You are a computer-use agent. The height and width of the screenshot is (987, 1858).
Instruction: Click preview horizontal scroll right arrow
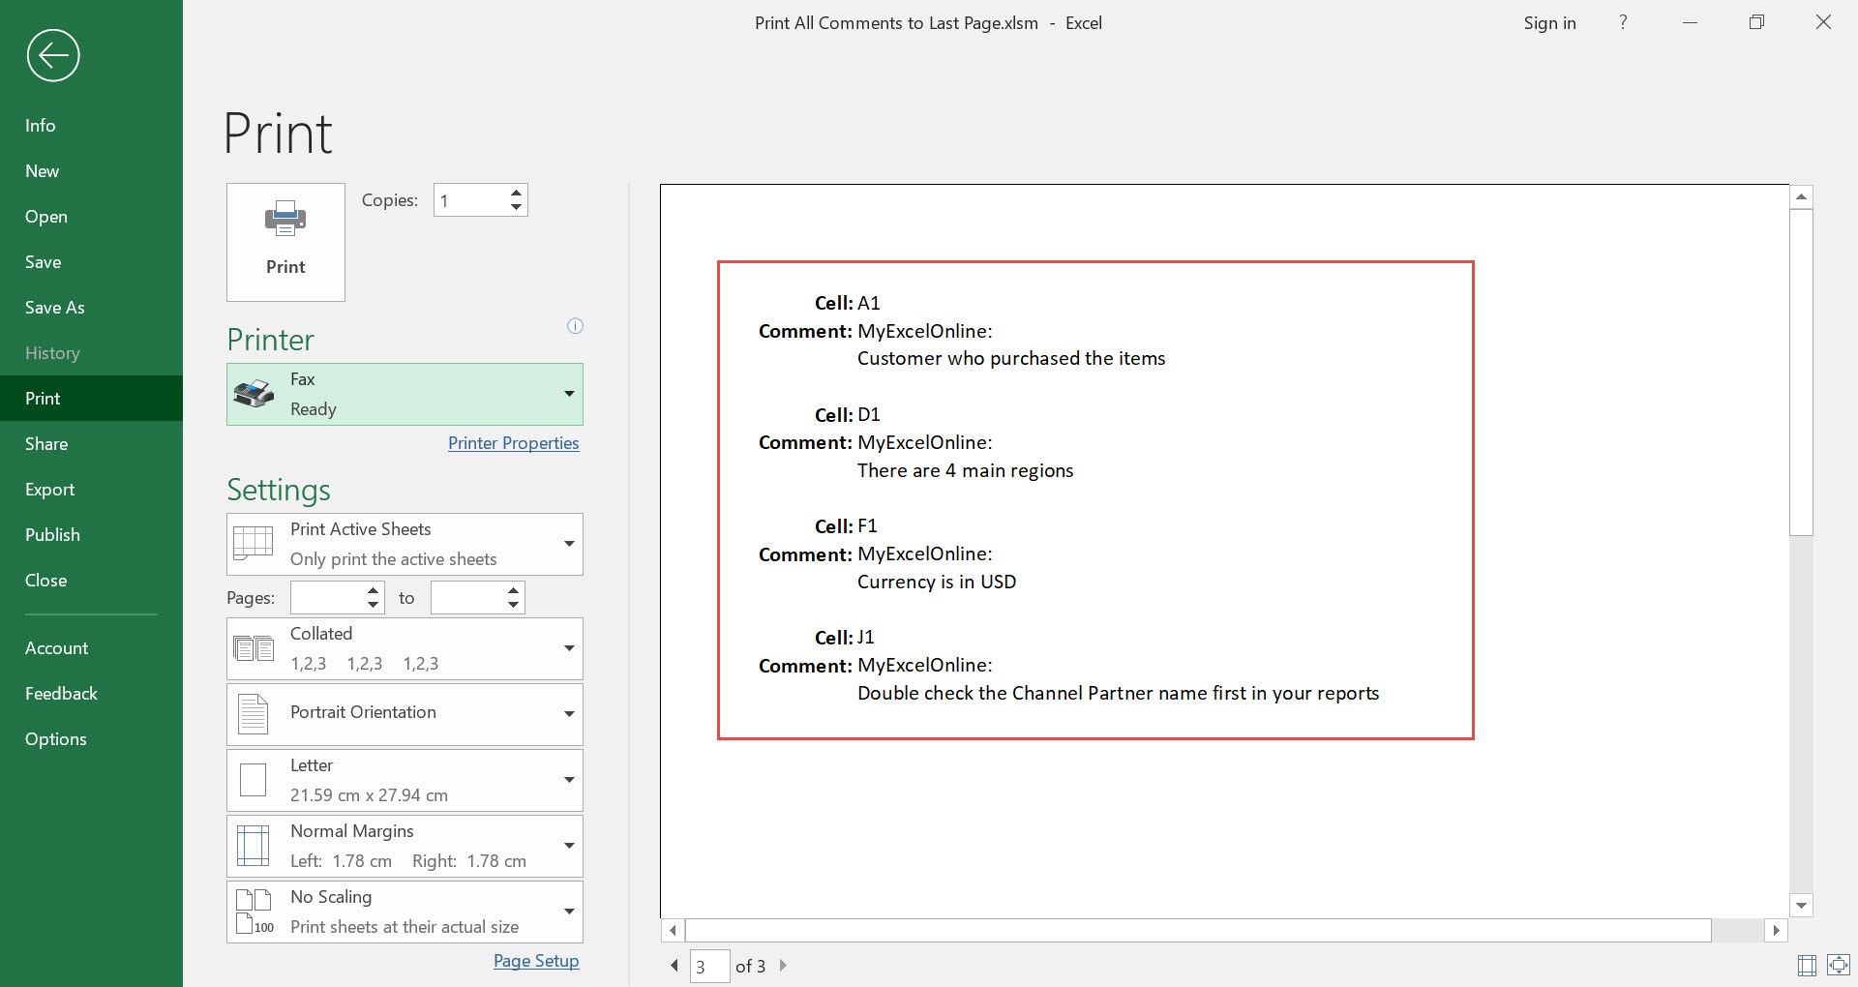pos(1777,930)
